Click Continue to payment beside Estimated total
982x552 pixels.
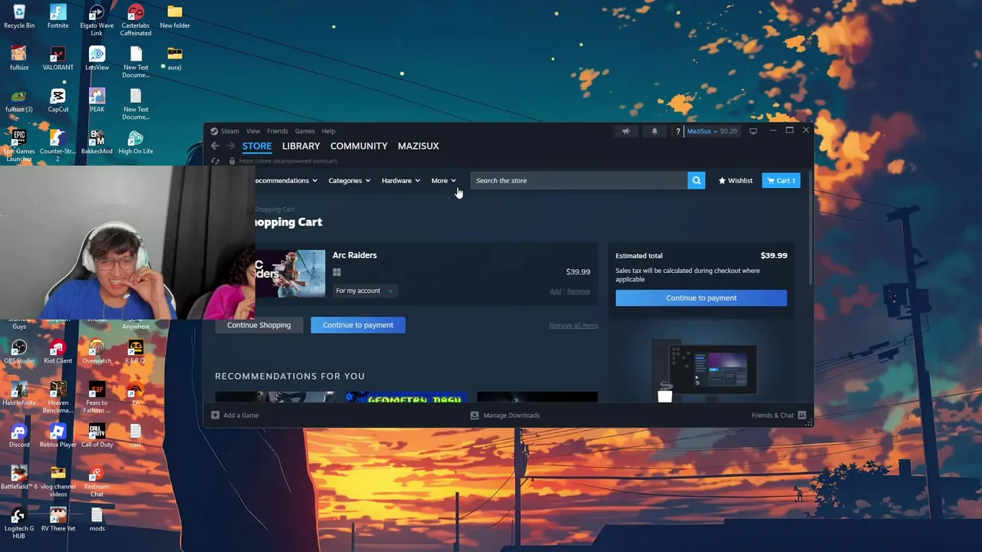(x=701, y=298)
